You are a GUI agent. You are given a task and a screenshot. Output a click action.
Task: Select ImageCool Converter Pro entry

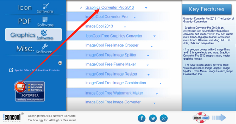click(x=106, y=17)
